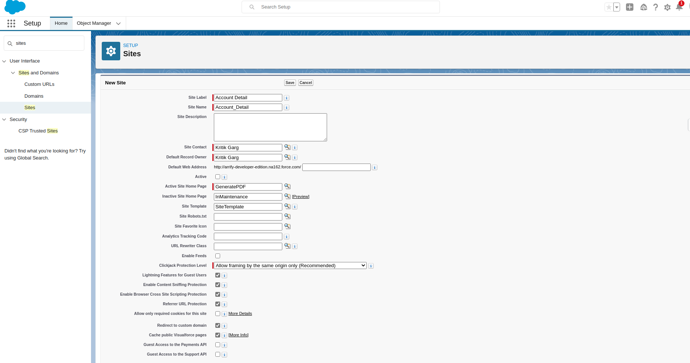Click info icon beside Site Template
The image size is (690, 363).
coord(295,207)
